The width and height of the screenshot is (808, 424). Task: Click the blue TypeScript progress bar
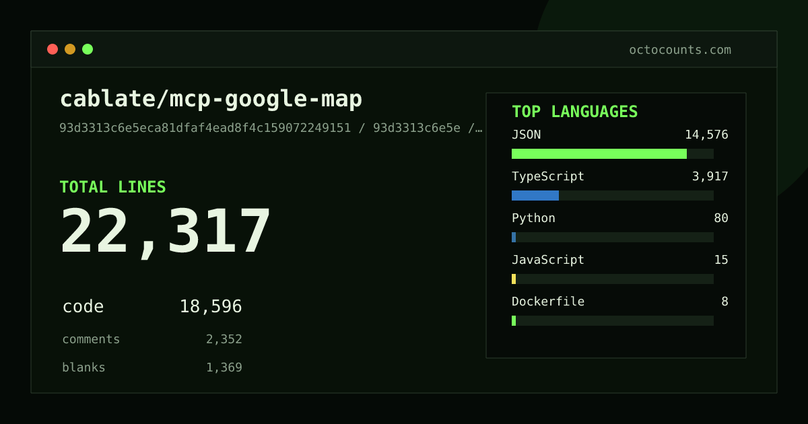535,195
